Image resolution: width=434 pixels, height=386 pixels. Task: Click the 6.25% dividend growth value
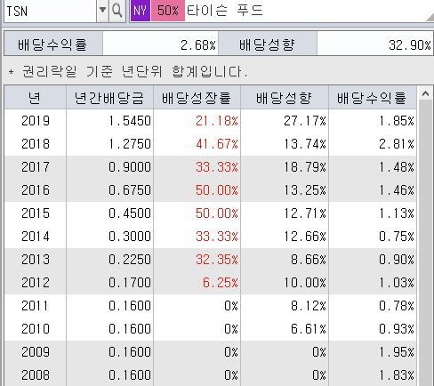[221, 283]
